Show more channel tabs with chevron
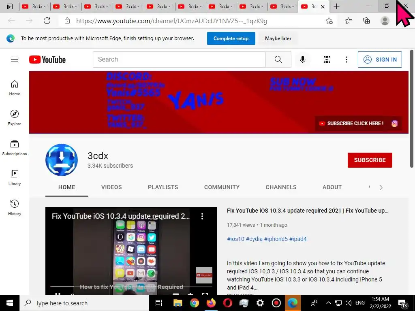415x311 pixels. [x=381, y=187]
